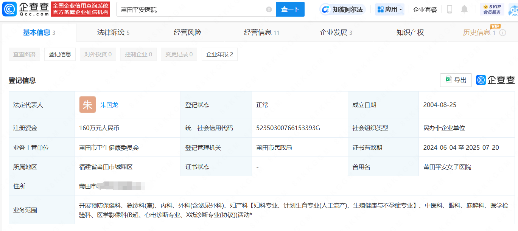Expand the 应用 dropdown menu
The image size is (518, 231).
390,9
